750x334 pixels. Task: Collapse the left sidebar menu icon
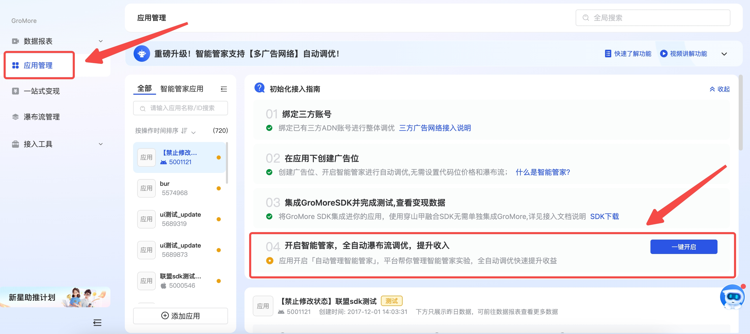[97, 322]
